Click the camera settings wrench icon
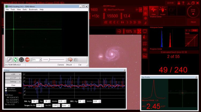The height and width of the screenshot is (112, 201). click(76, 59)
